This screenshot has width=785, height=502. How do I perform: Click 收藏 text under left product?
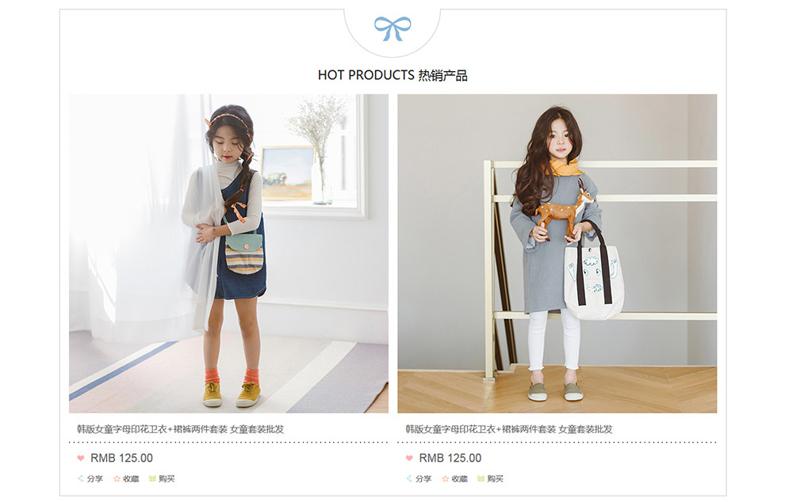(x=131, y=478)
